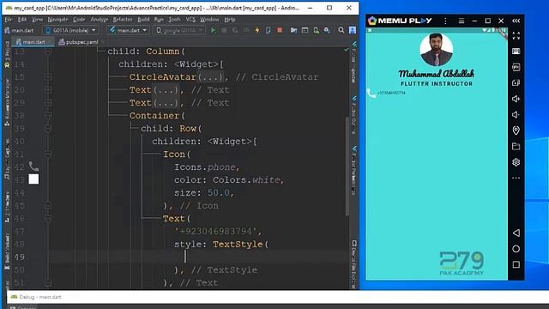Click the Flutter hot reload lightning icon
Image resolution: width=549 pixels, height=309 pixels.
[x=257, y=31]
